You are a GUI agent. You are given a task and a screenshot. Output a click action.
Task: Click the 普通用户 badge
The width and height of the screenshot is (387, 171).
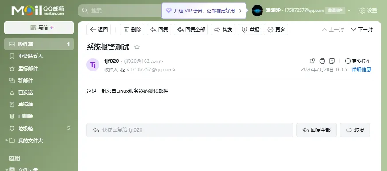[335, 10]
